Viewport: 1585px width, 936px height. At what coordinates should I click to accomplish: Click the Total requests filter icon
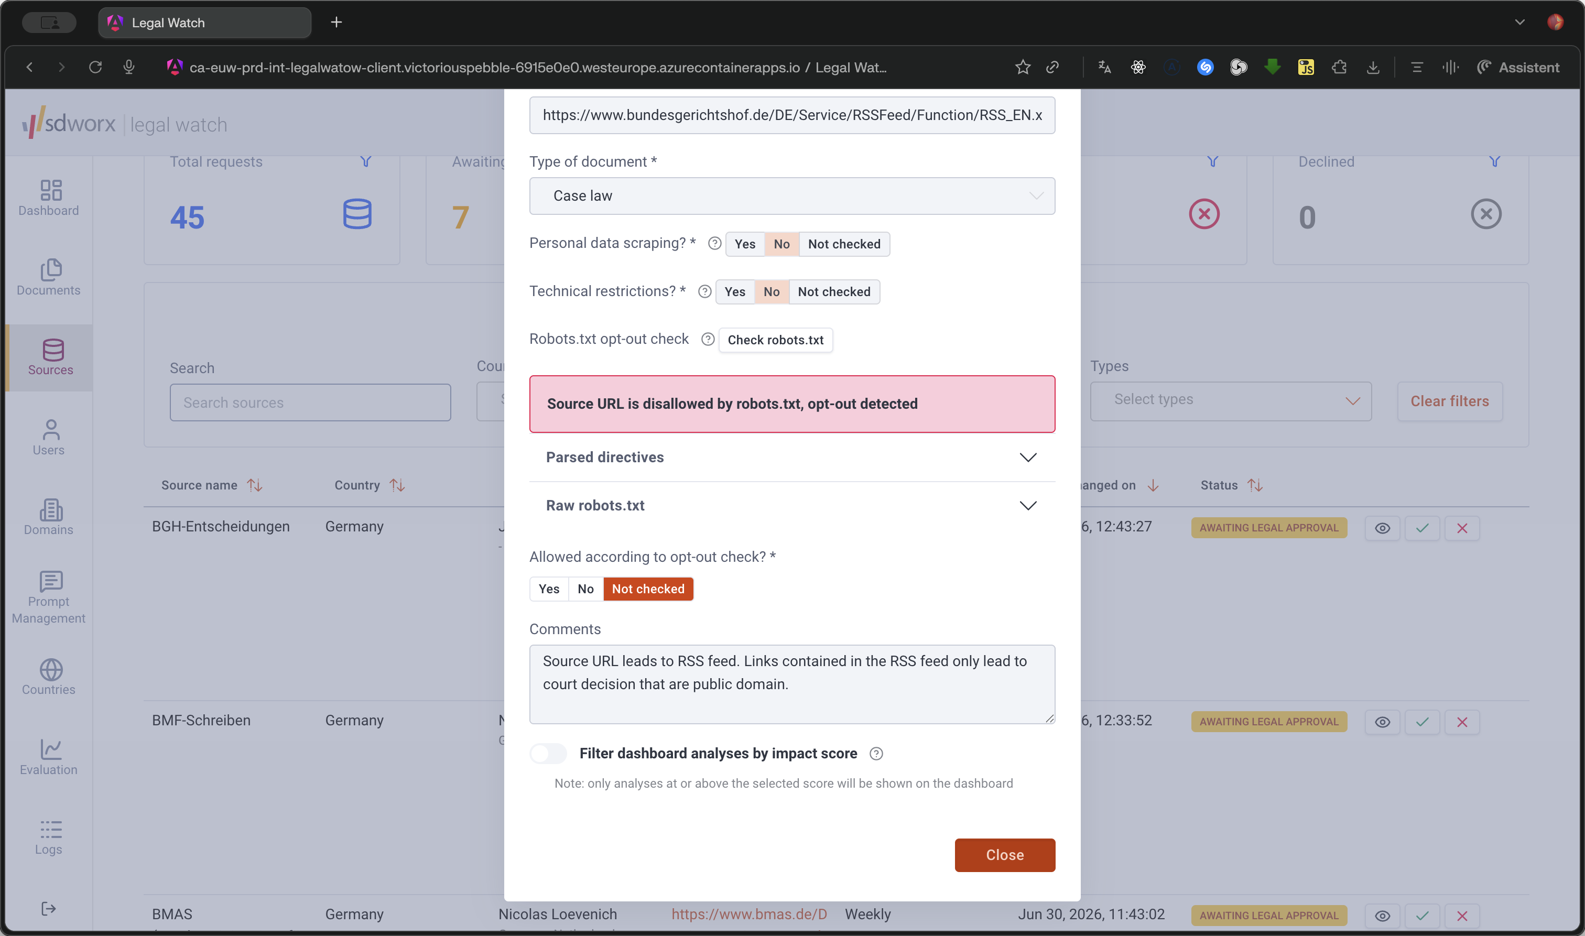click(x=366, y=161)
